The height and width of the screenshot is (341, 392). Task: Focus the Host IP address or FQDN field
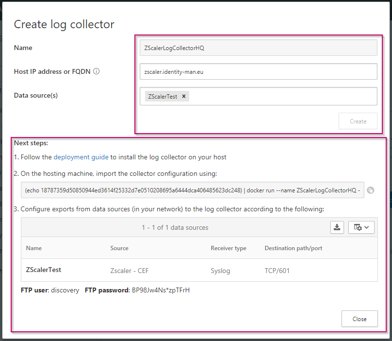pyautogui.click(x=258, y=71)
